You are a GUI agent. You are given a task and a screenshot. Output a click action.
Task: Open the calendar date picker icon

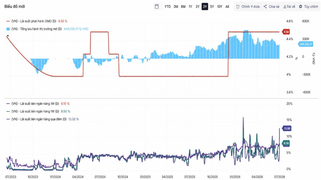(x=157, y=6)
